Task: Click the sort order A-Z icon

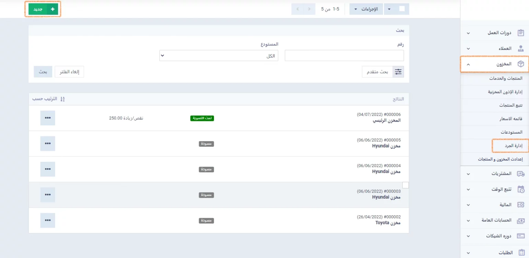Action: point(62,99)
